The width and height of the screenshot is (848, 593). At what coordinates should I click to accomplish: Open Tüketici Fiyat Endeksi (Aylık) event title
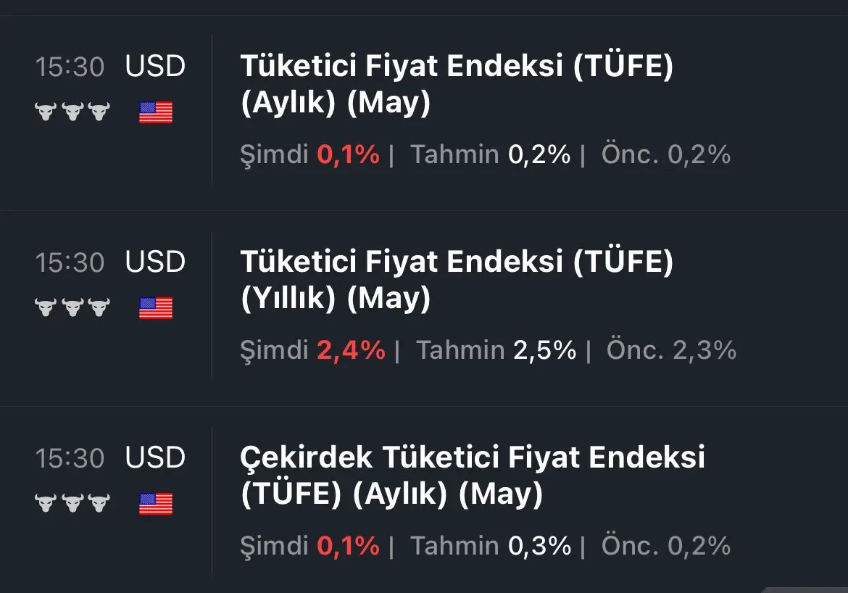point(457,84)
